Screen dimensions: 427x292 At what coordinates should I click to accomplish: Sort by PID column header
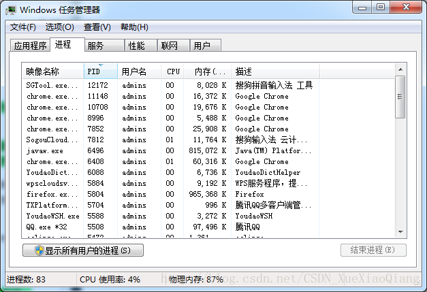(x=101, y=71)
